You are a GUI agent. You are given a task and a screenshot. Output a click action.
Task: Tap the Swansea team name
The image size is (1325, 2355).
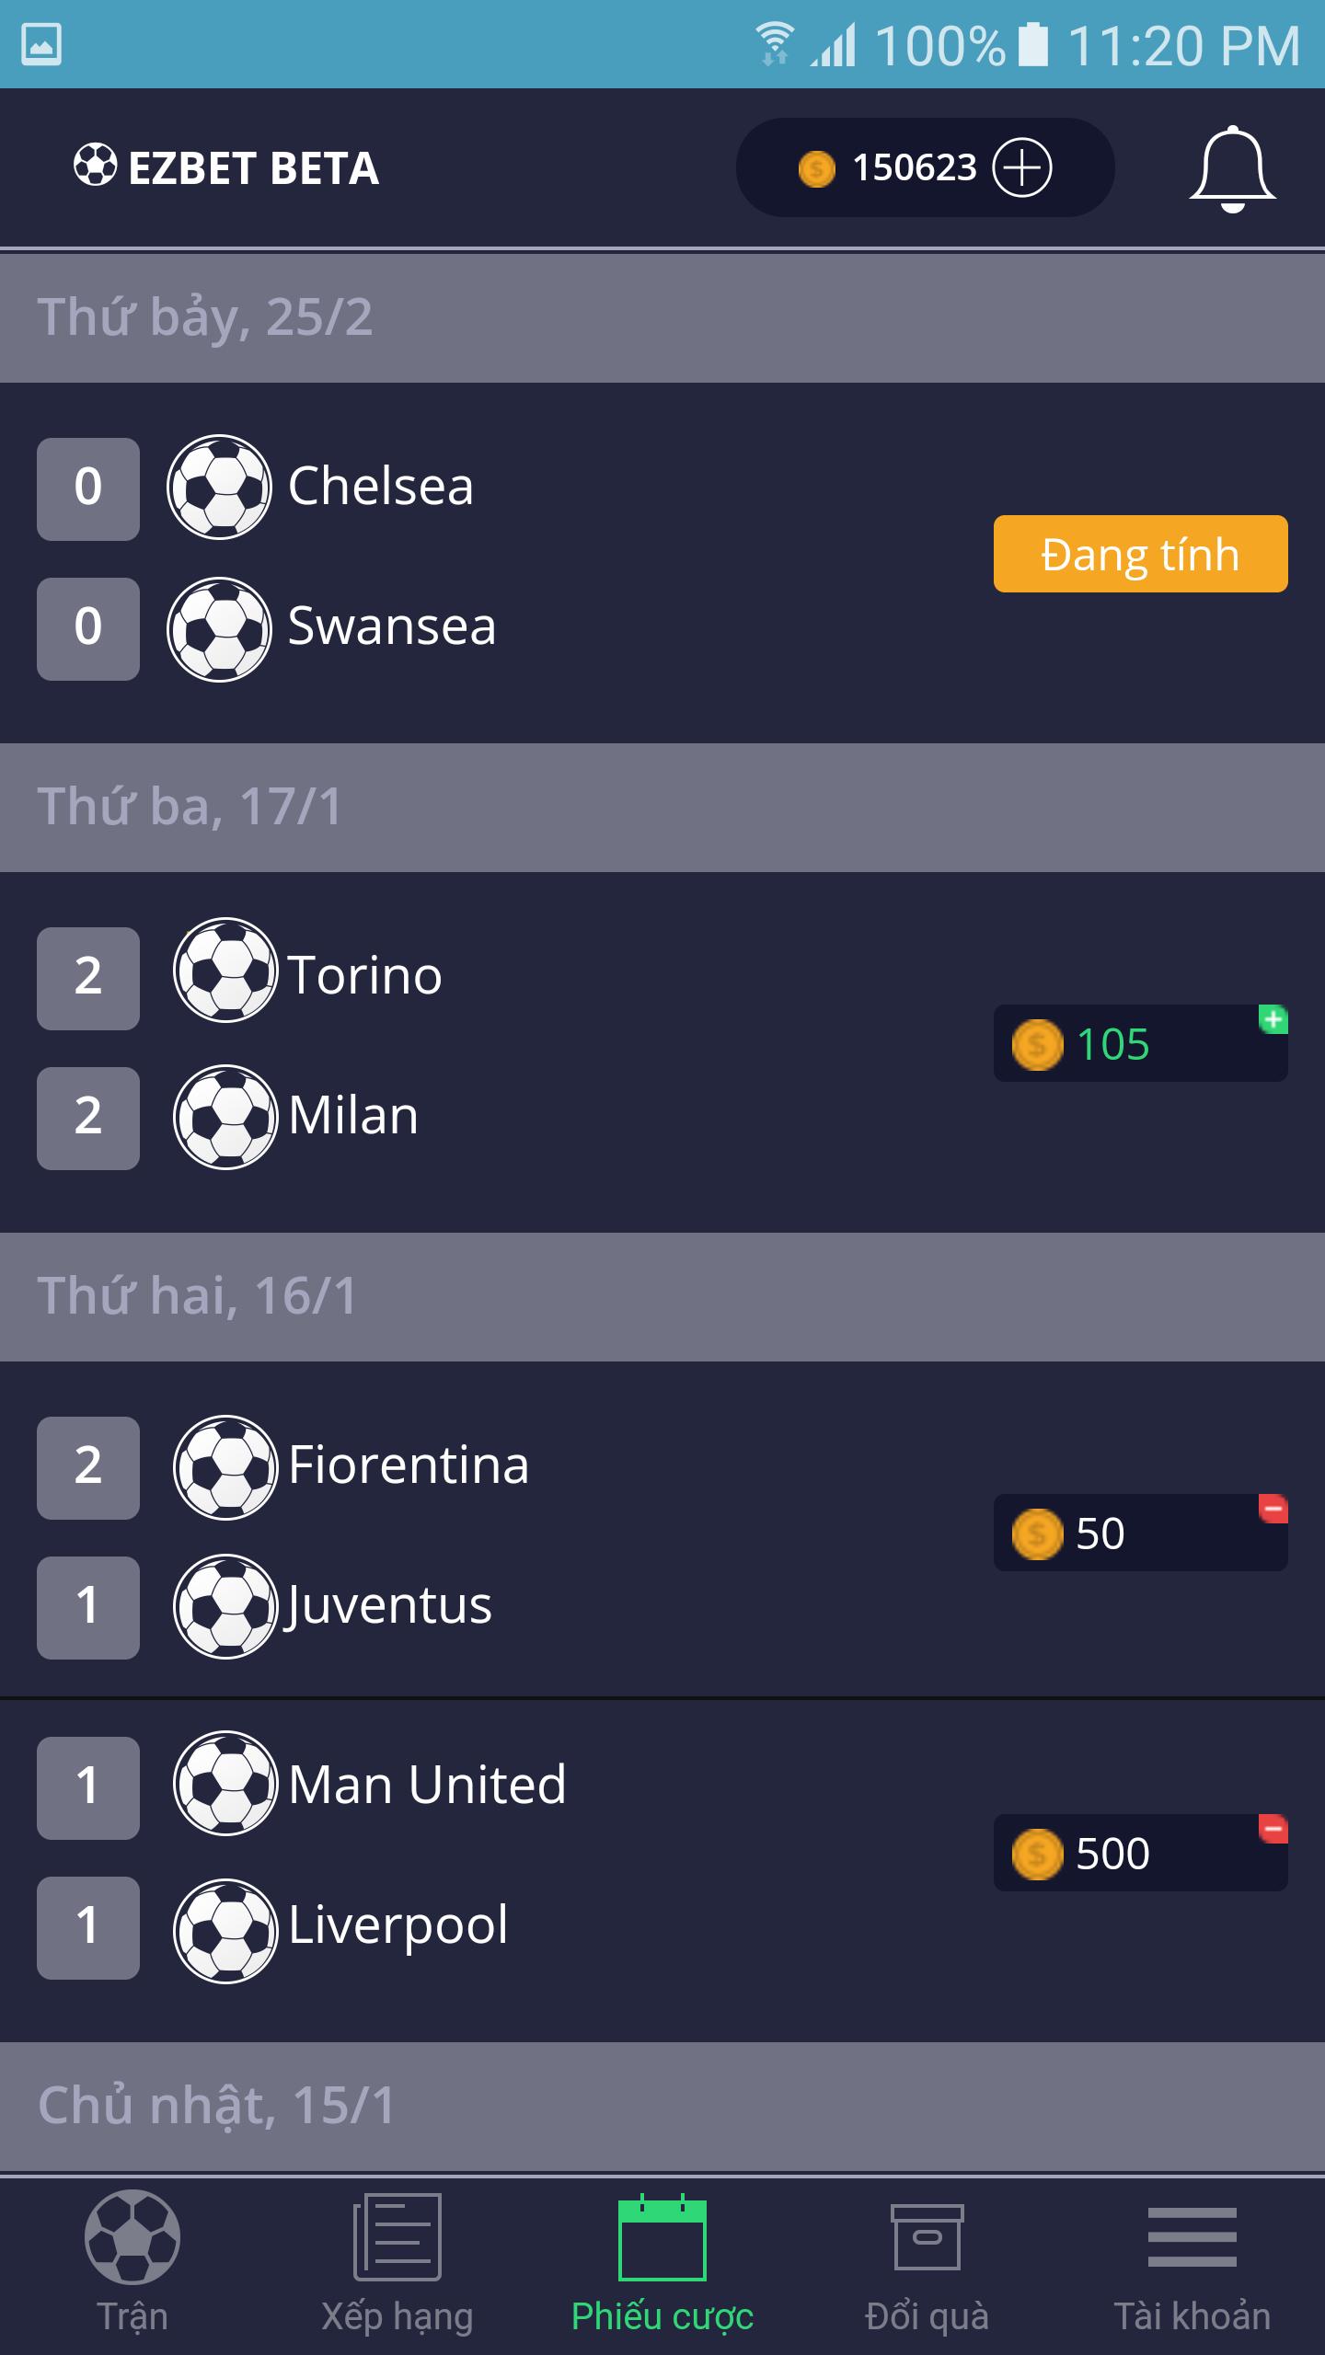(392, 627)
